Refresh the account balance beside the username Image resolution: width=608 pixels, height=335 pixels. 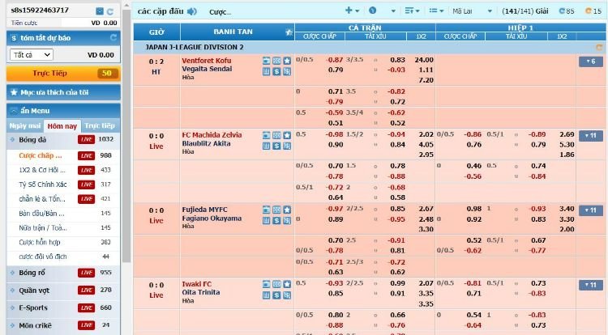pos(110,11)
